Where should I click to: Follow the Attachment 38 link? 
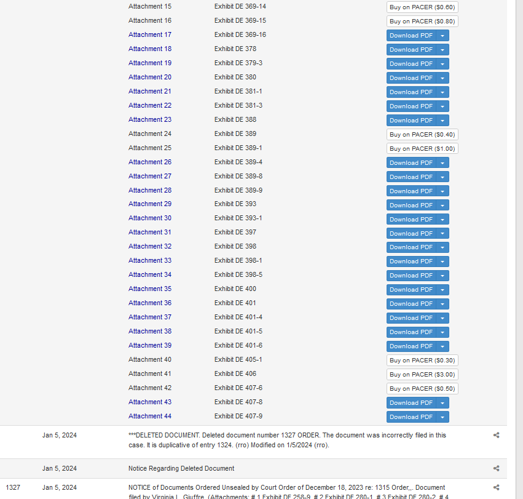click(x=150, y=331)
